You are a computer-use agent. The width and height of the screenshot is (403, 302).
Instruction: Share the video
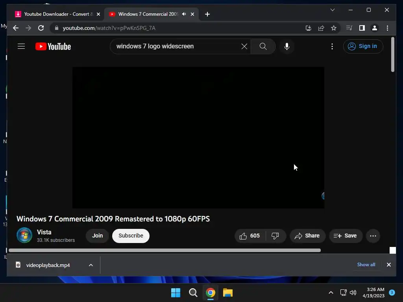[x=307, y=236]
